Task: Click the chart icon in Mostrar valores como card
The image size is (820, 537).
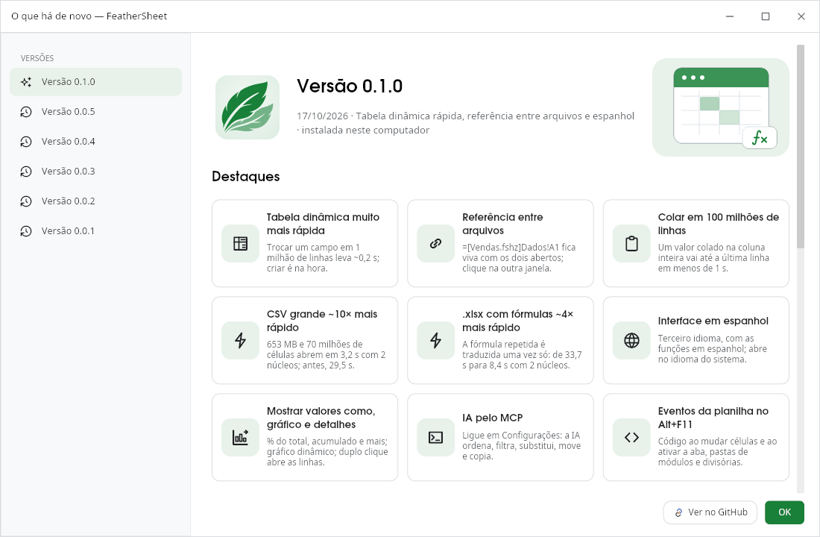Action: (241, 437)
